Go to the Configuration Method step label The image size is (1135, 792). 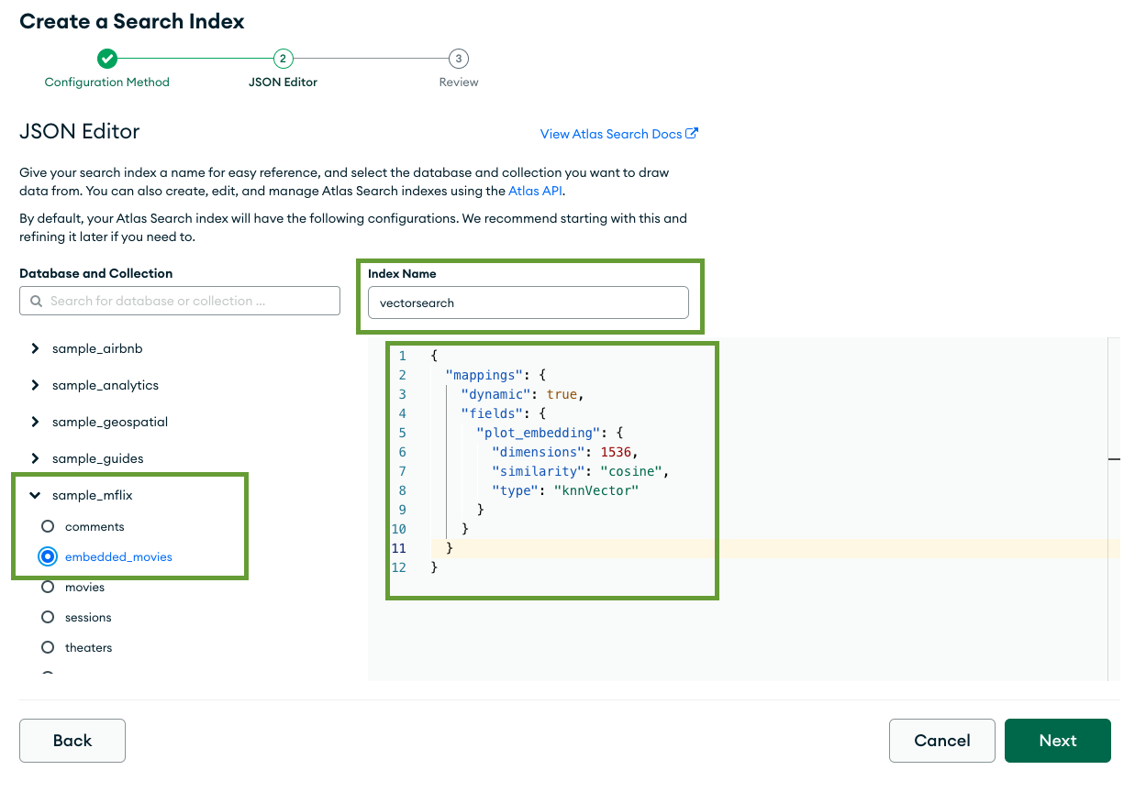[107, 82]
